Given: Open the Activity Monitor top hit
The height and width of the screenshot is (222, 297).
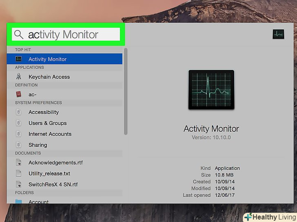Looking at the screenshot, I should [x=64, y=59].
